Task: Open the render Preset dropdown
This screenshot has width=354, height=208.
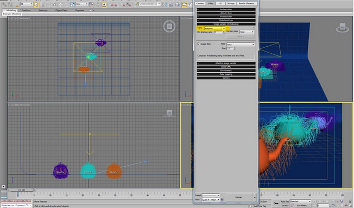Action: (211, 196)
